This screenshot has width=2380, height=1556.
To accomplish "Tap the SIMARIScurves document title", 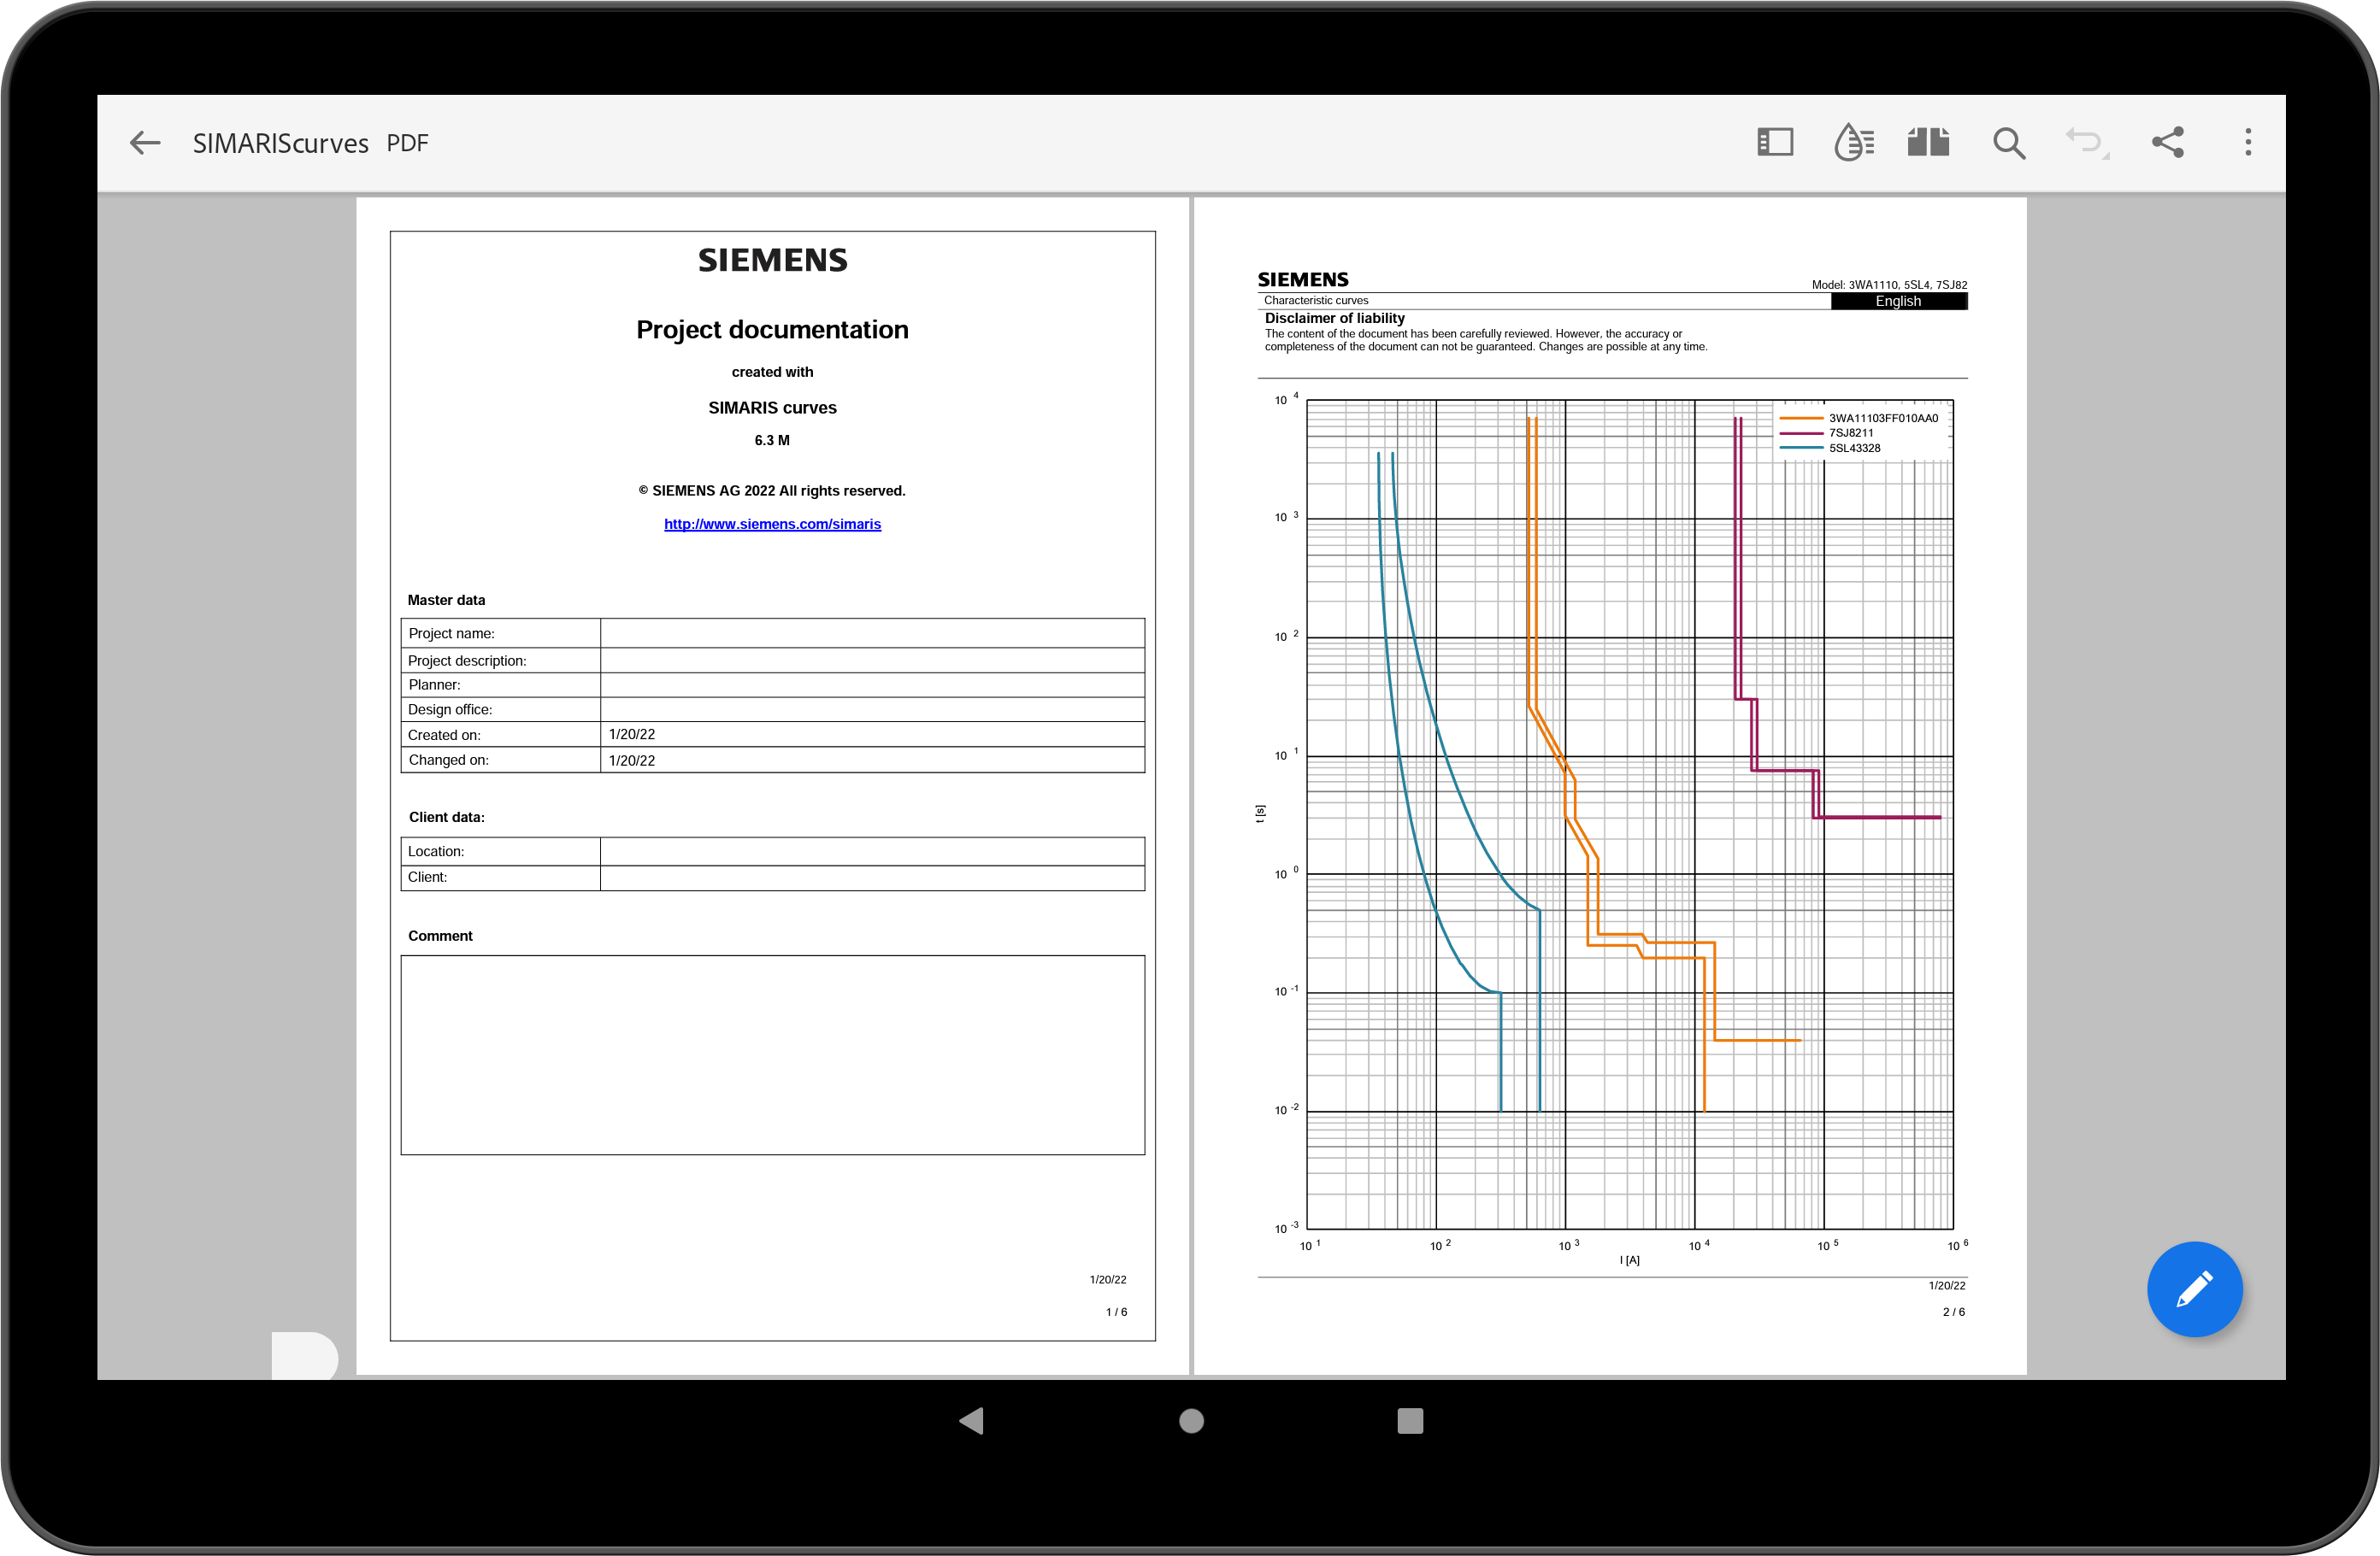I will [281, 144].
